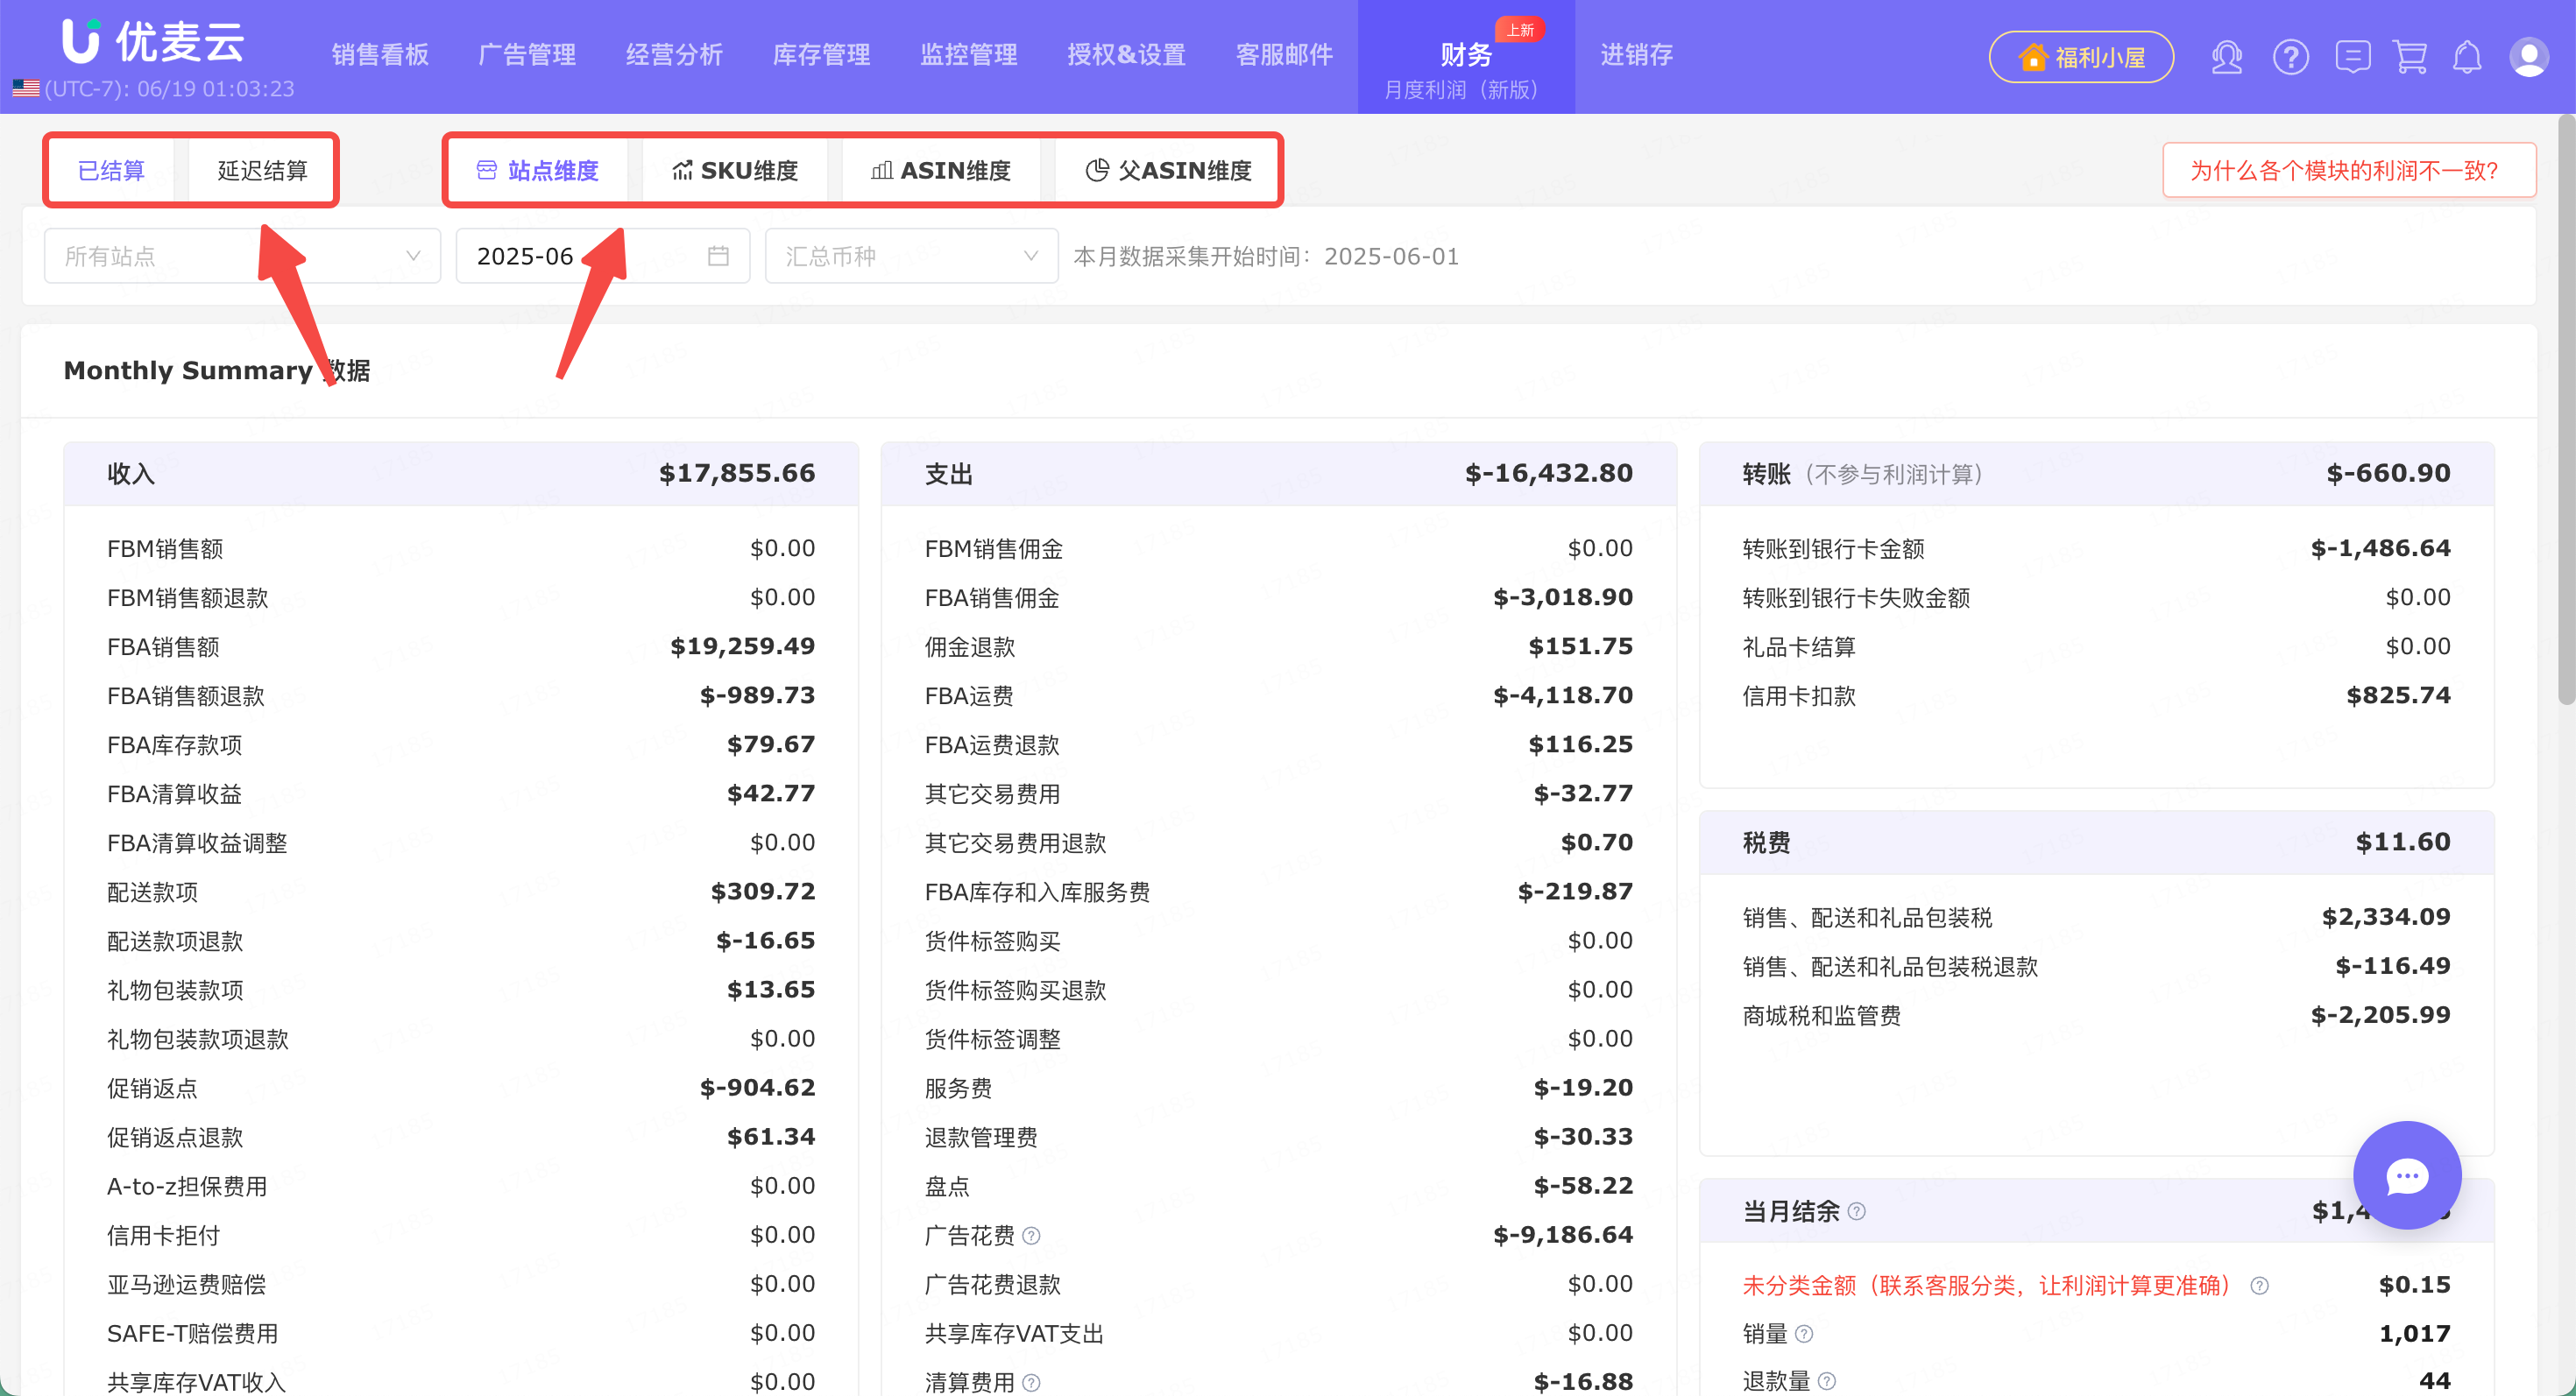Screen dimensions: 2576x1396
Task: Open the floating chat bubble
Action: coord(2407,1175)
